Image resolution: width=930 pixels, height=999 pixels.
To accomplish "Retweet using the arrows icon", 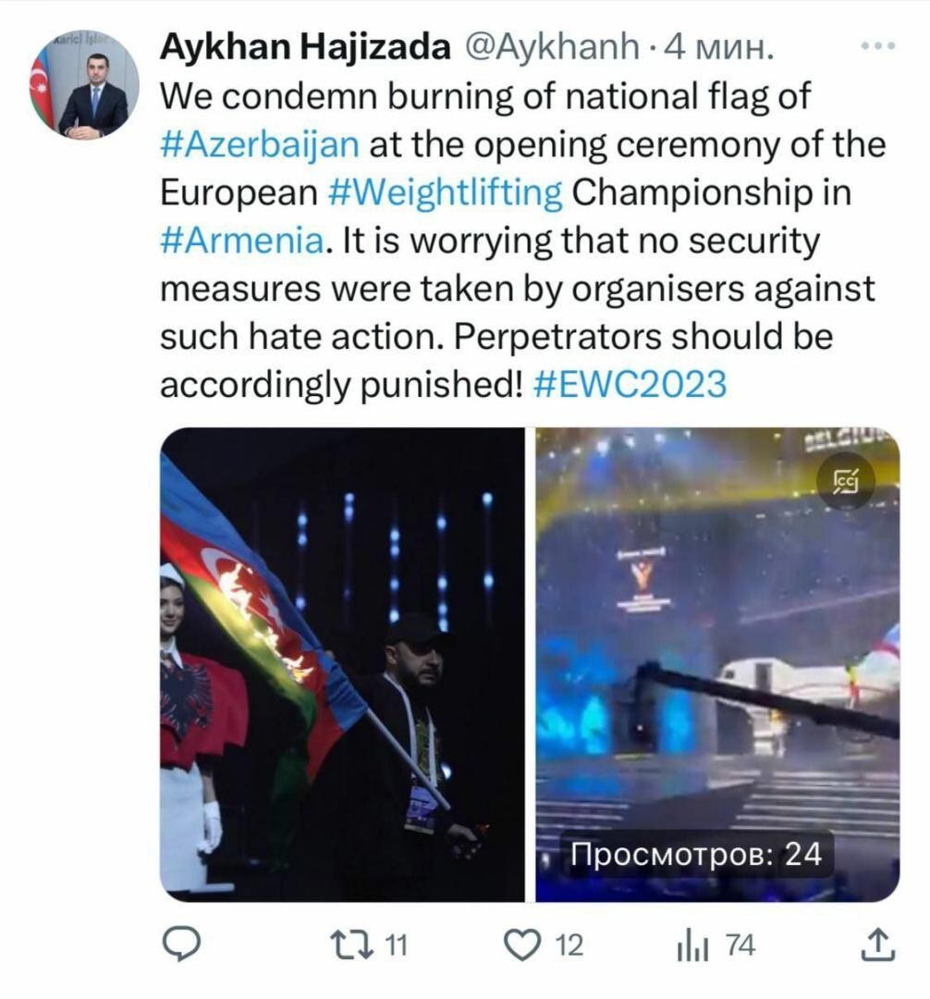I will (x=351, y=944).
